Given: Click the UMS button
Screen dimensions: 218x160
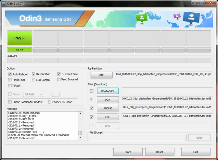Looking at the screenshot, I should (108, 126).
